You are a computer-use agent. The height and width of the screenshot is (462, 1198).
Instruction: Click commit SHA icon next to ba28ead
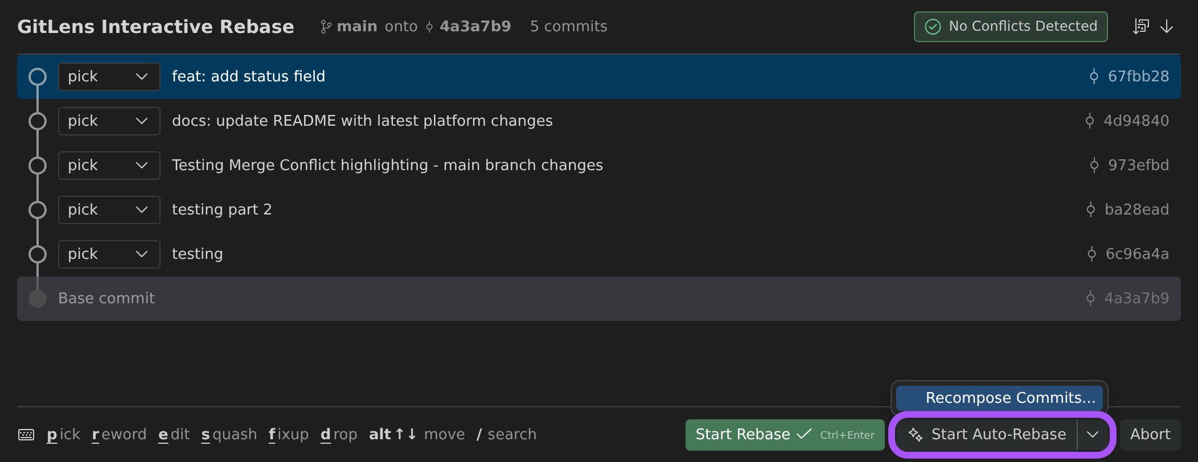coord(1090,209)
